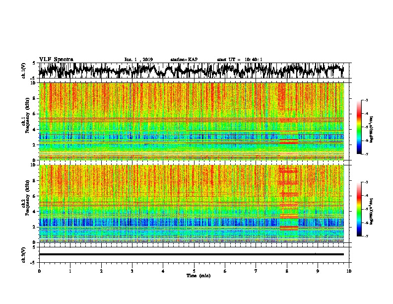Click the ch.2 color bar legend title
The height and width of the screenshot is (304, 393).
pyautogui.click(x=372, y=211)
